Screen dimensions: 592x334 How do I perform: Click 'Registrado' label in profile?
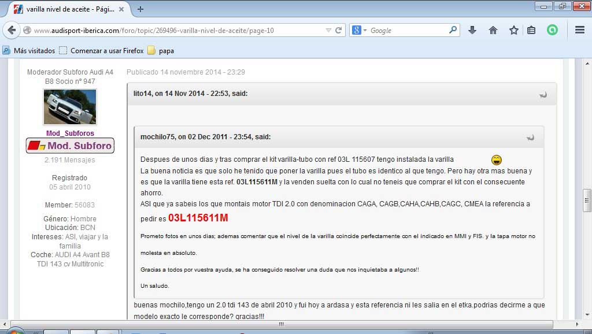(x=69, y=178)
